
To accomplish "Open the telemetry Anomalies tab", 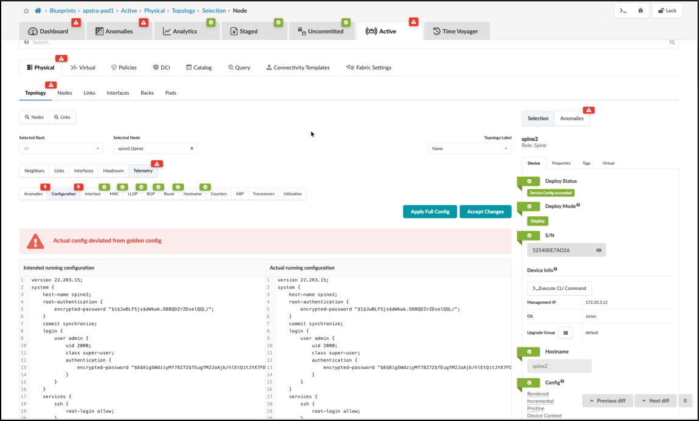I will (33, 194).
